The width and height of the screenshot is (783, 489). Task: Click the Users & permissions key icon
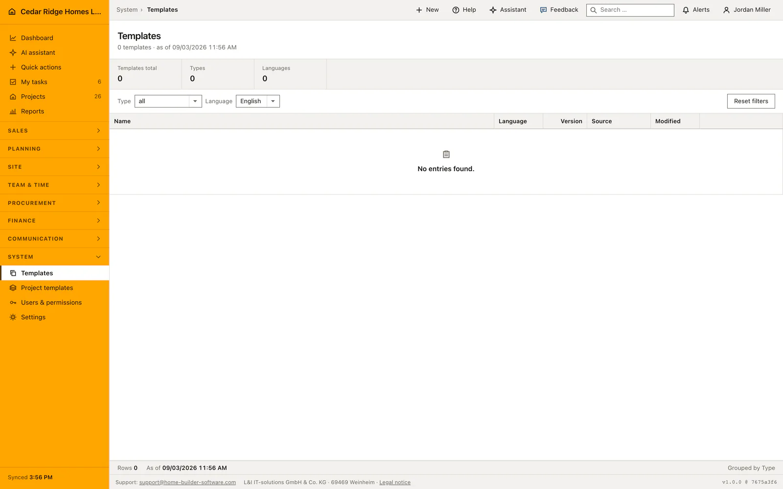click(x=13, y=303)
